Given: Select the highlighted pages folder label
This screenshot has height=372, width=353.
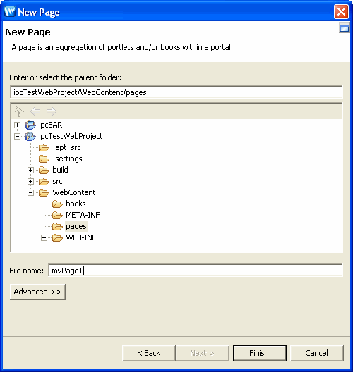Looking at the screenshot, I should click(x=76, y=226).
